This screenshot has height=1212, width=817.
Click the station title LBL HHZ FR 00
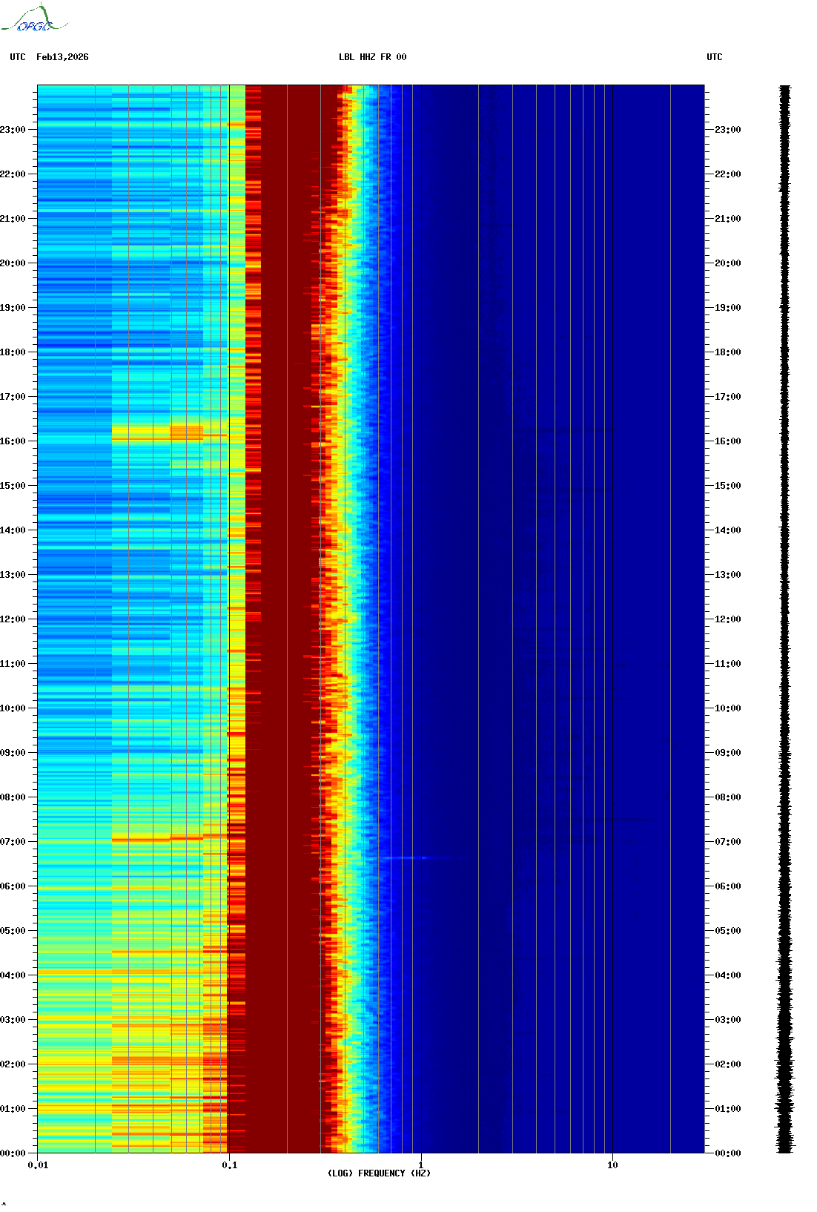click(373, 57)
